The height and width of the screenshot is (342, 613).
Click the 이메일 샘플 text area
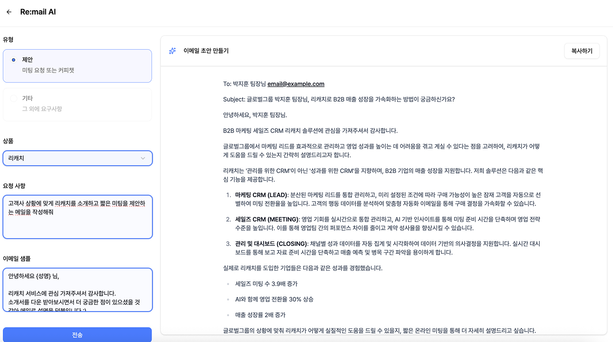[x=77, y=290]
